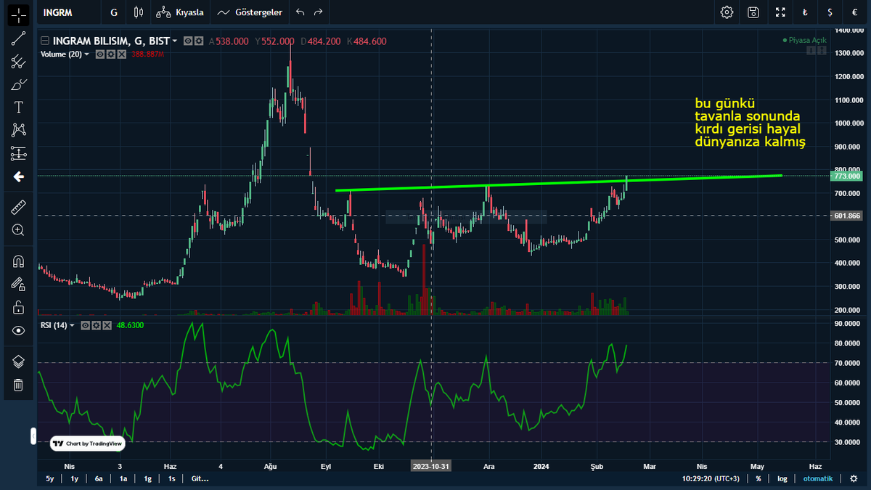The image size is (871, 490).
Task: Select the ruler measure tool
Action: (19, 207)
